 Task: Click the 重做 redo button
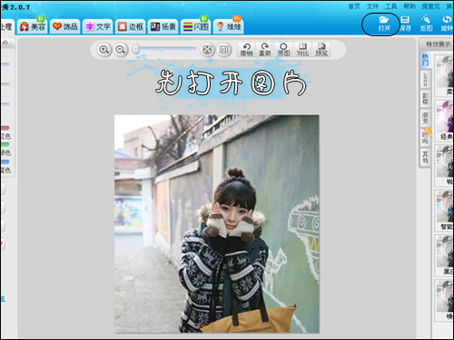pos(265,49)
